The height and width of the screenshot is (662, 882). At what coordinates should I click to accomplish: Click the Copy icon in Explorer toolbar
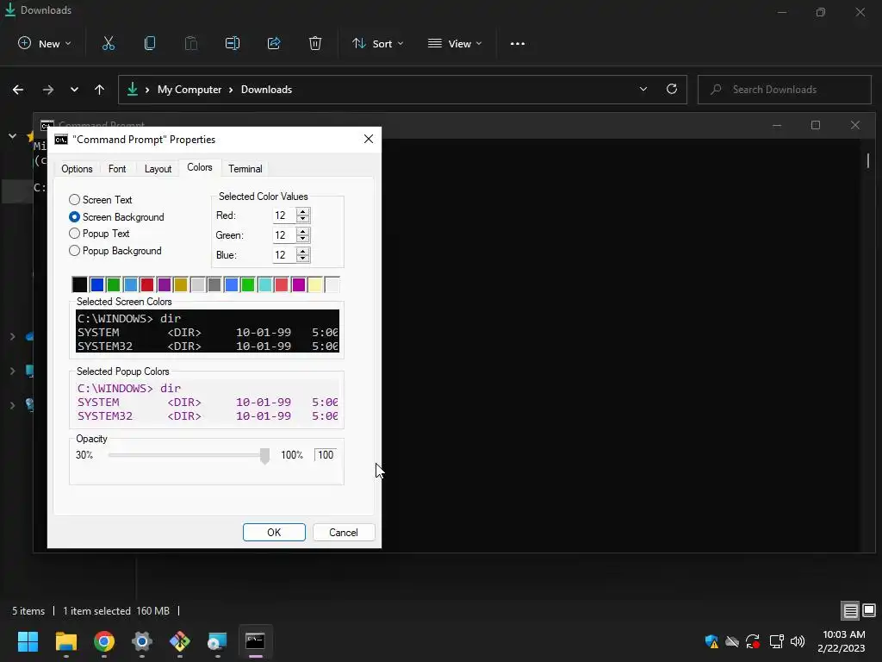[150, 43]
